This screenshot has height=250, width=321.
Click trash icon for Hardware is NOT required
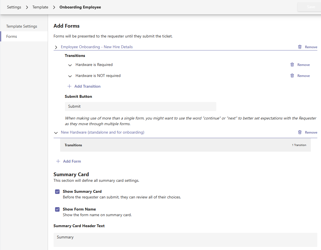pos(292,76)
